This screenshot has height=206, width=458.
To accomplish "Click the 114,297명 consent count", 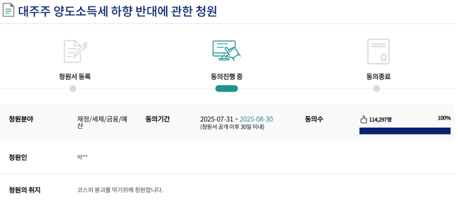I will coord(380,120).
